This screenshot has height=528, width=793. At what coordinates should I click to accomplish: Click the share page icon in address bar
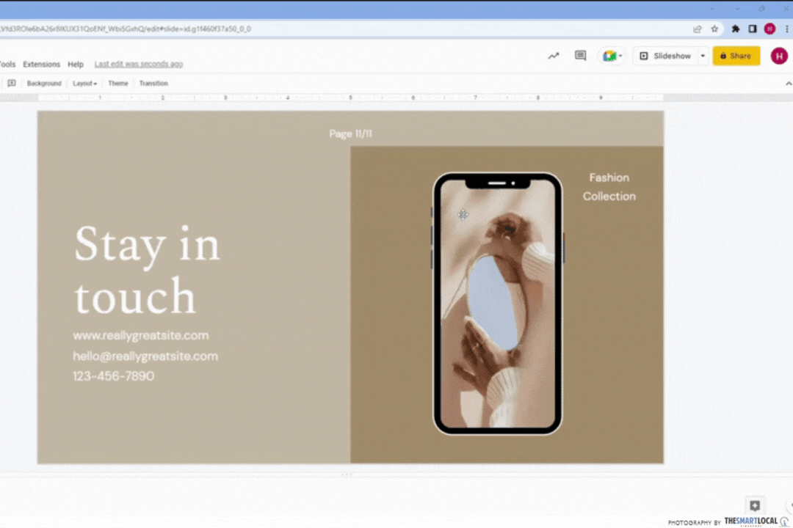(697, 29)
